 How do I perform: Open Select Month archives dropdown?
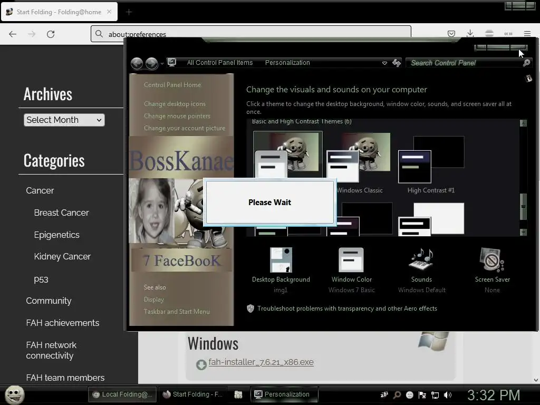pos(64,120)
